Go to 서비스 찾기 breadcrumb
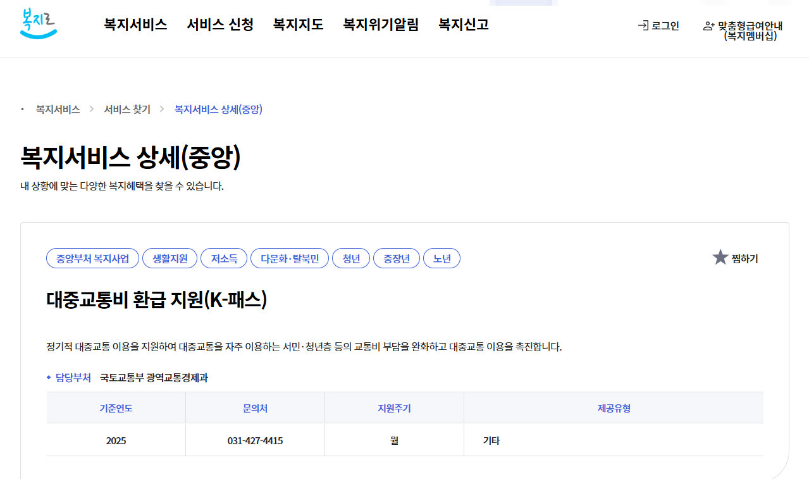The height and width of the screenshot is (479, 809). [x=127, y=109]
